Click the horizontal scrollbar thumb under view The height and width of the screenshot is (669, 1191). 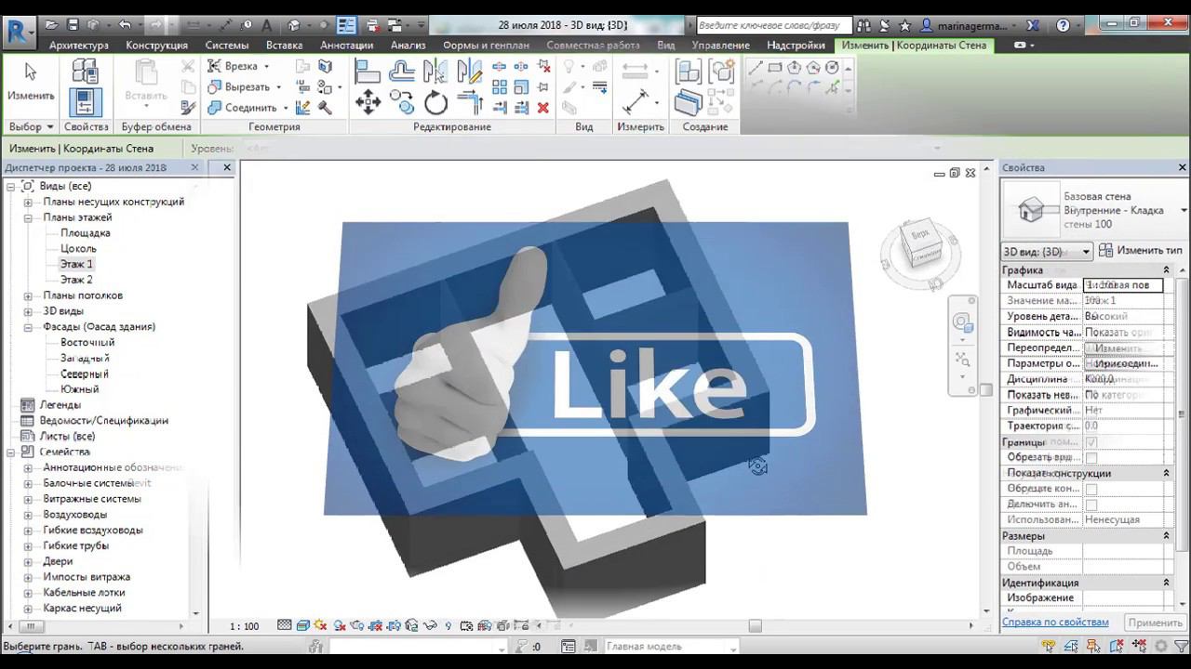point(755,626)
